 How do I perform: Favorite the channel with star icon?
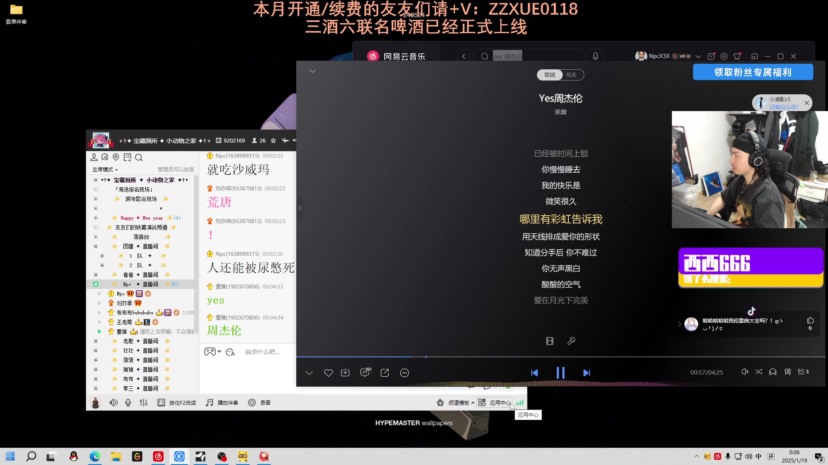tap(273, 141)
